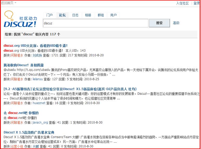Open author 刘成扬 profile
Image resolution: width=201 pixels, height=149 pixels.
click(37, 55)
